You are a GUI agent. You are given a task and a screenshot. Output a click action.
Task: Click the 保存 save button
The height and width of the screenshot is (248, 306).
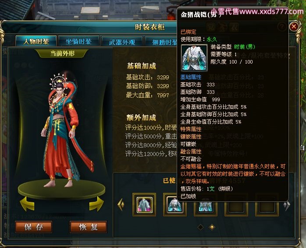tap(34, 227)
